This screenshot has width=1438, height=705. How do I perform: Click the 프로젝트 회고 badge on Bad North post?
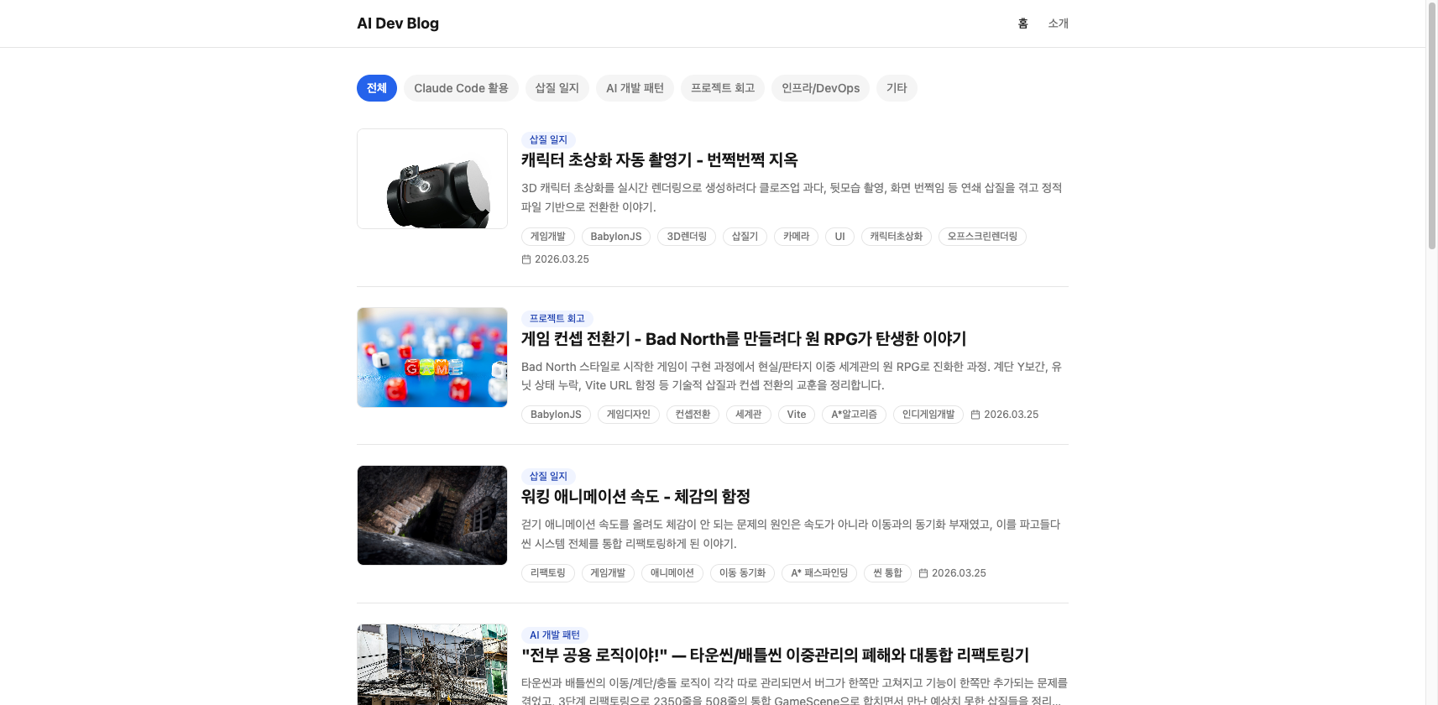click(x=557, y=318)
